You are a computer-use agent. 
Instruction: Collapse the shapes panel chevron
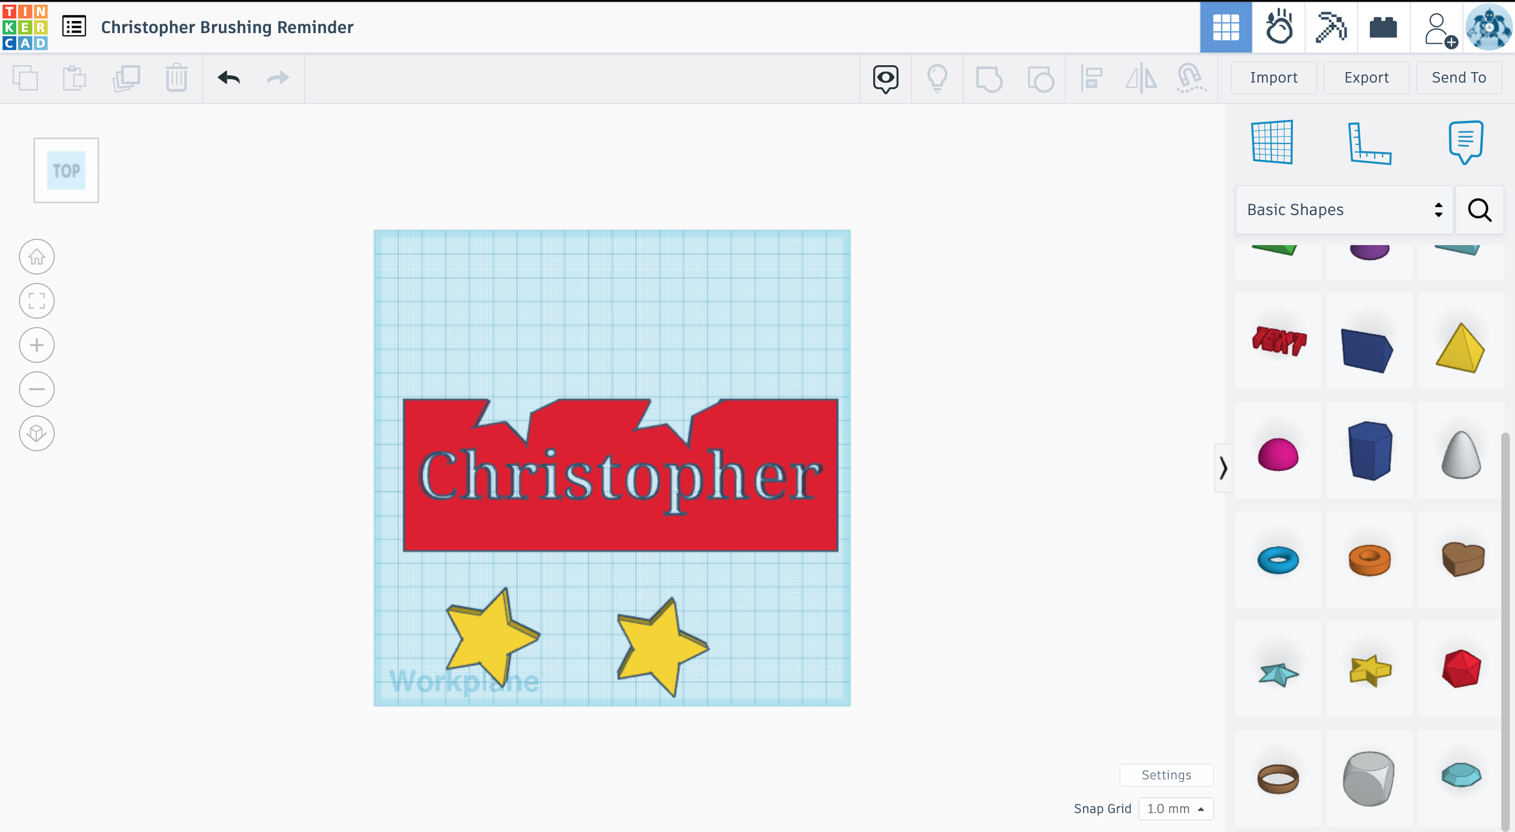pos(1223,468)
